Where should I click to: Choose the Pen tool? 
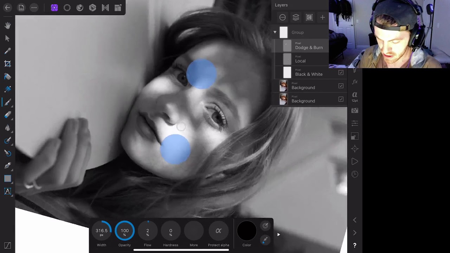tap(7, 166)
